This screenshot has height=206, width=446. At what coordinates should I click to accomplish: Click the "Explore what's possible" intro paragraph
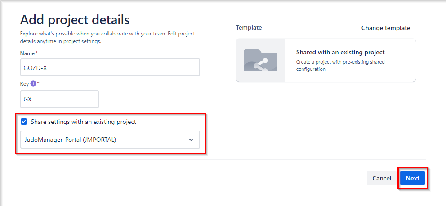tap(107, 37)
